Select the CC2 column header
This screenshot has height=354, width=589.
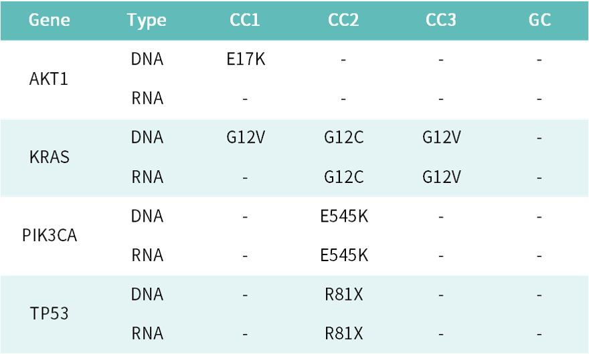point(343,20)
